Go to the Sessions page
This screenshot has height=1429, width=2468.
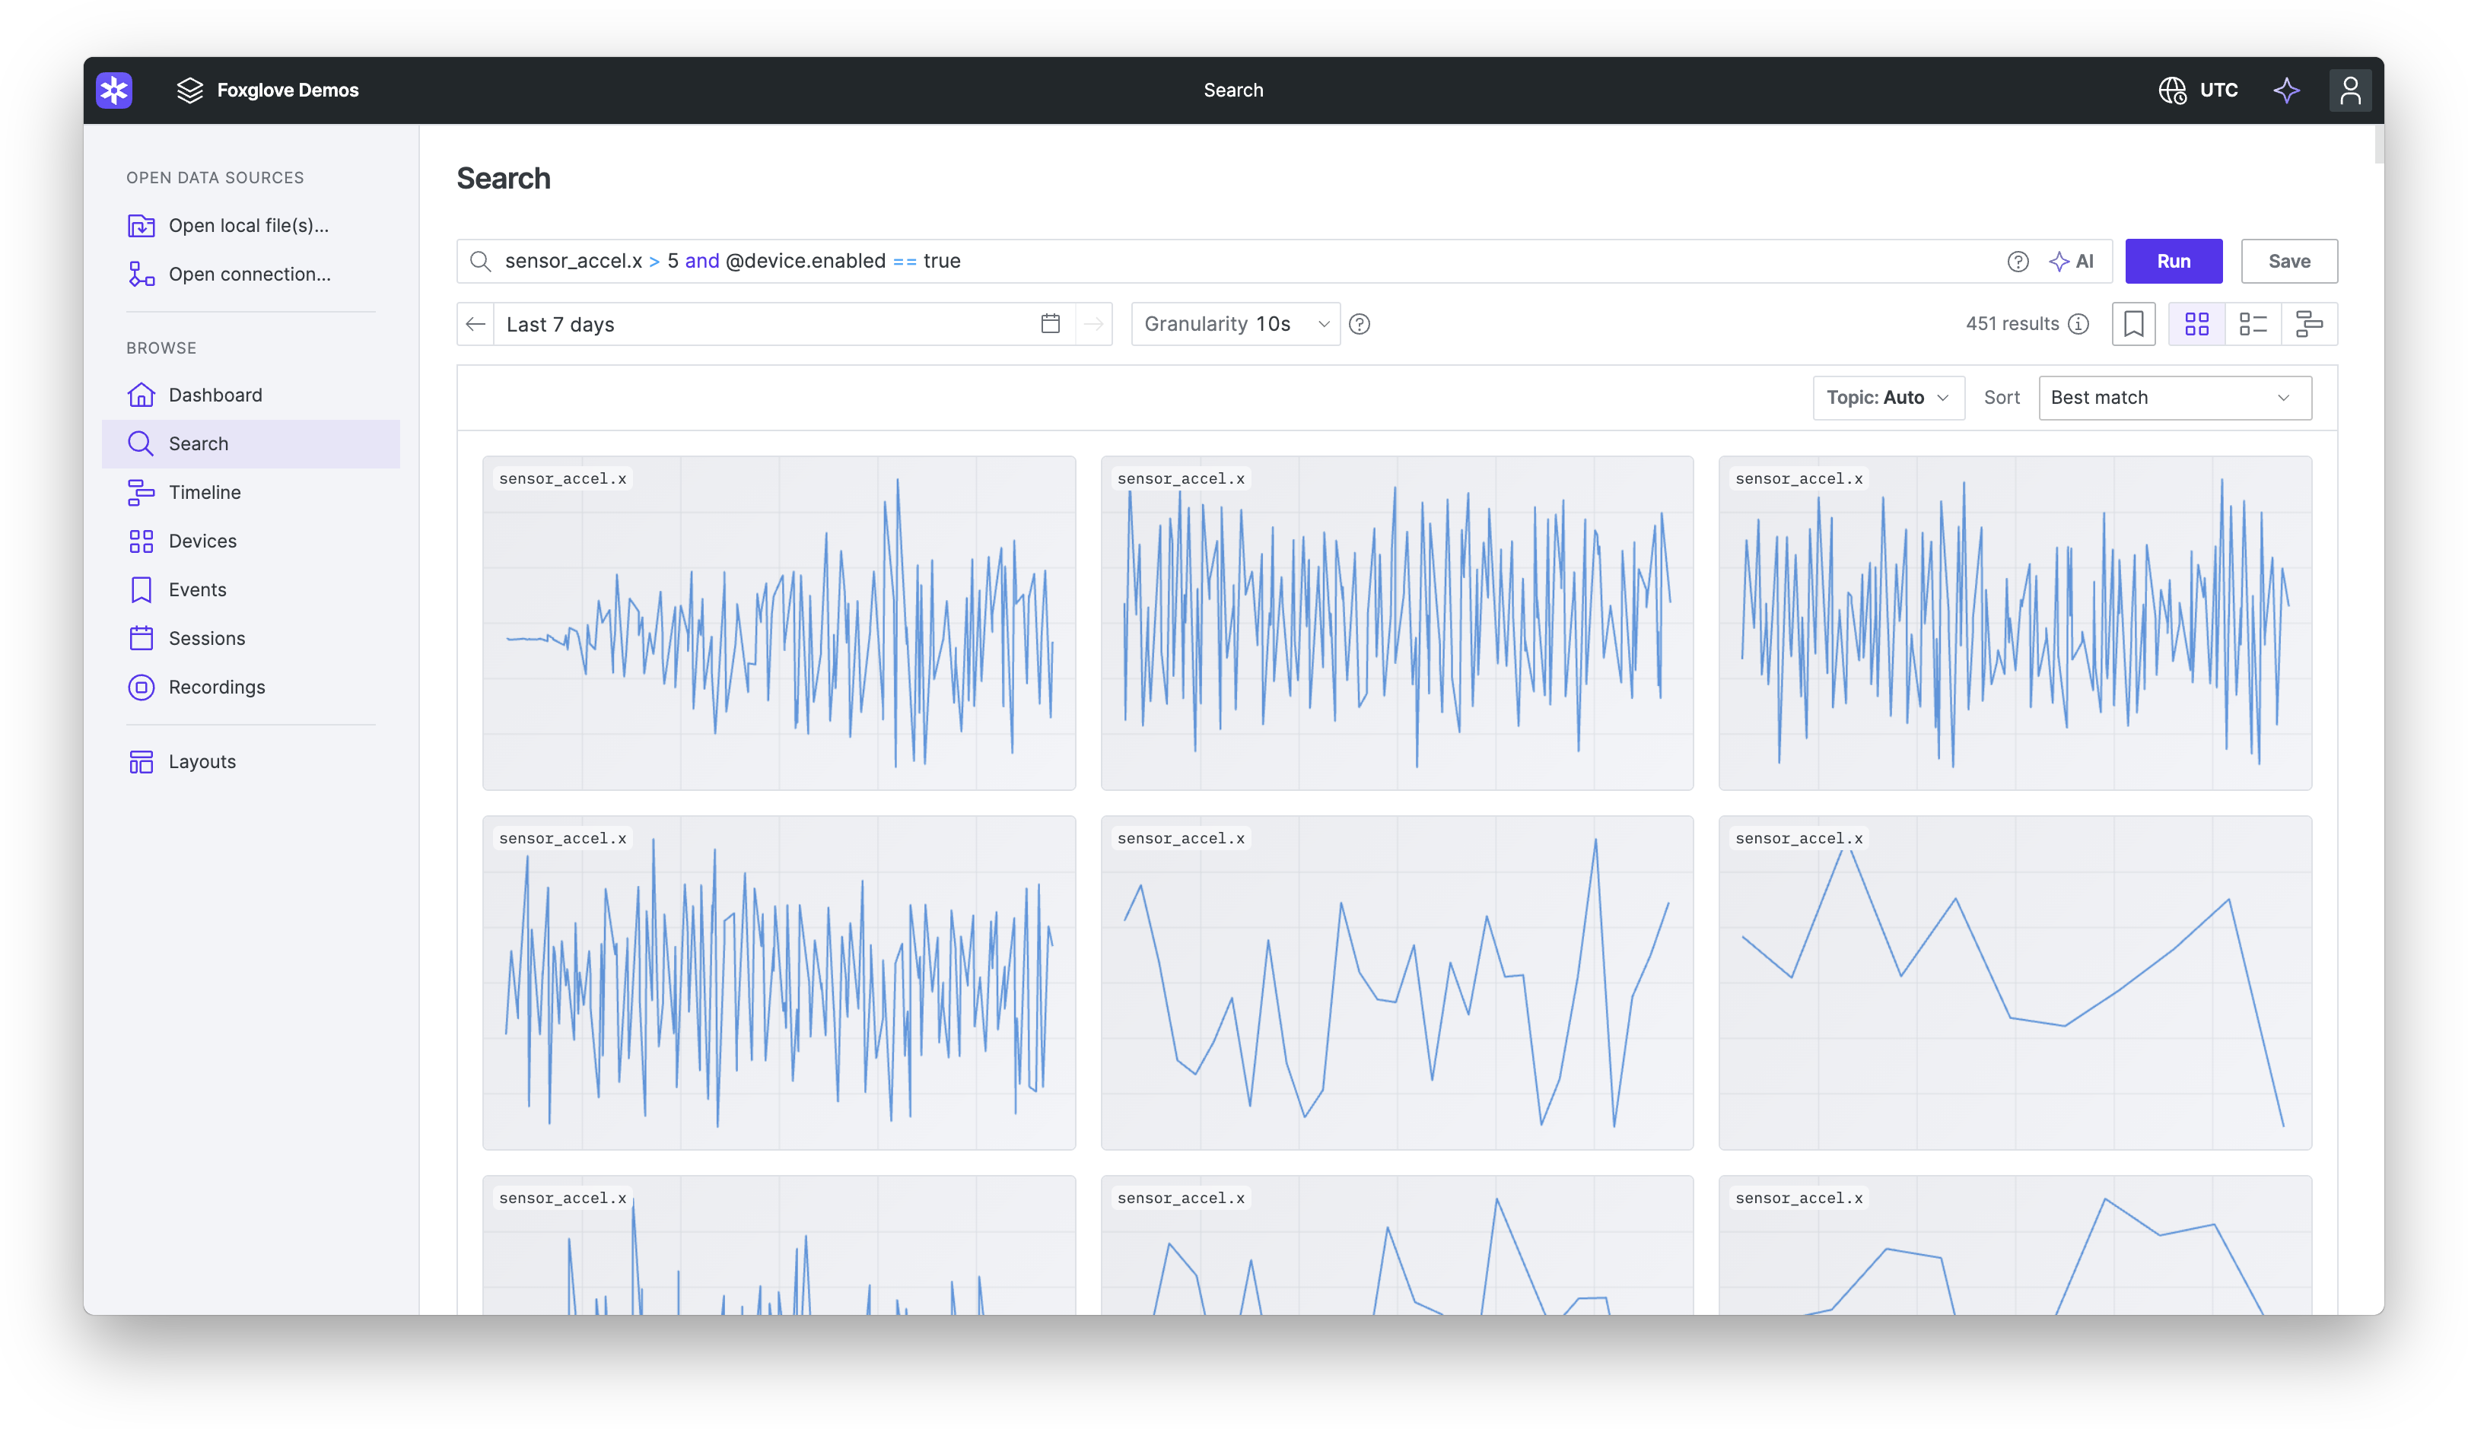coord(251,638)
